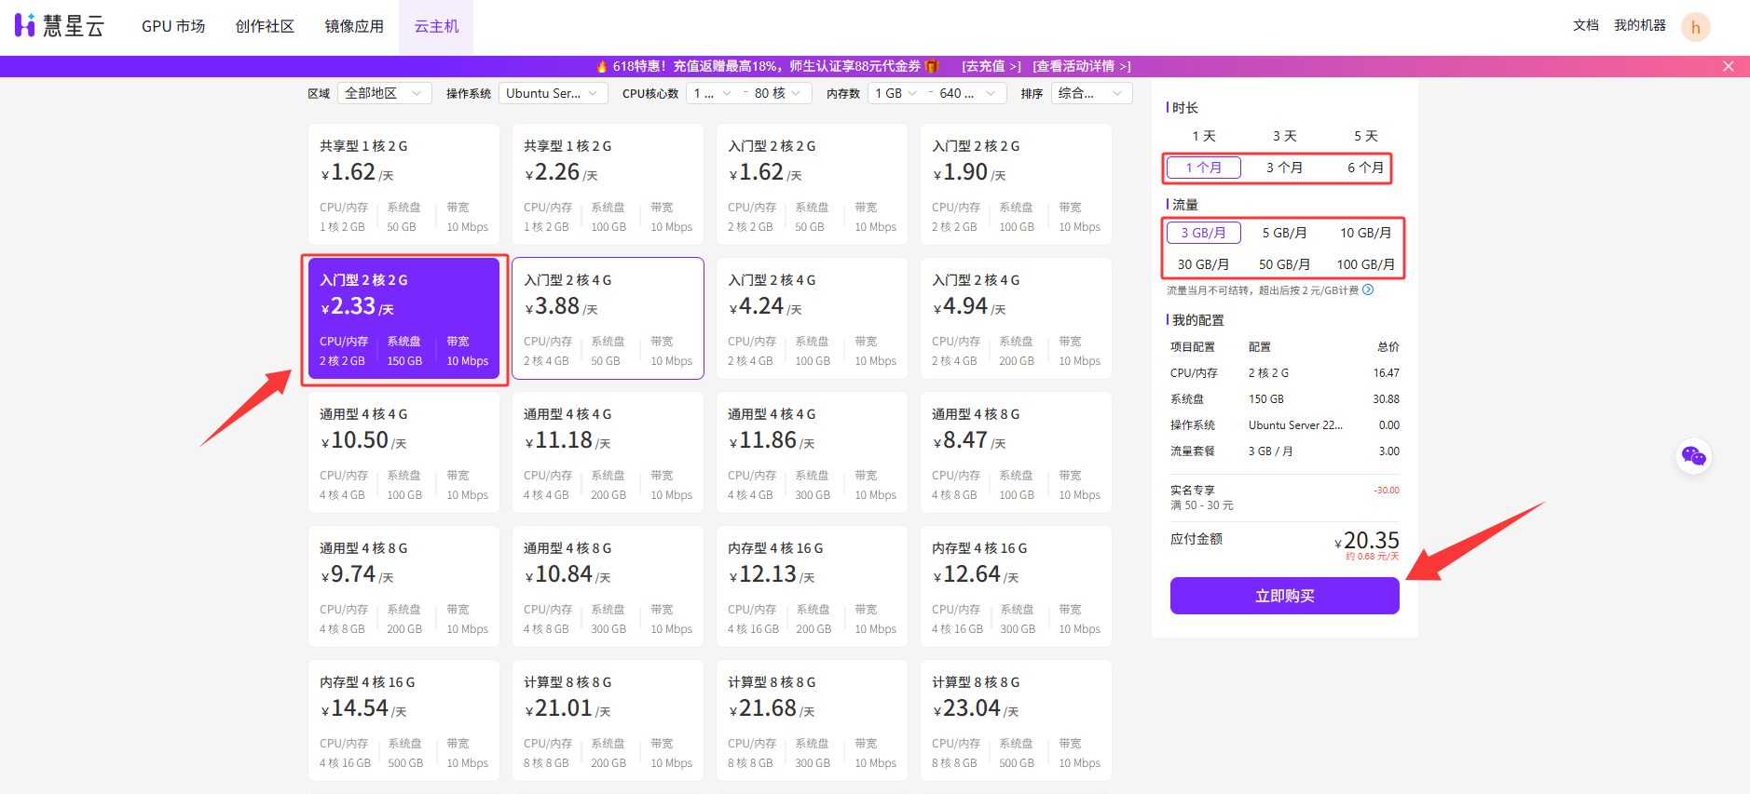Open the user avatar icon

point(1695,27)
